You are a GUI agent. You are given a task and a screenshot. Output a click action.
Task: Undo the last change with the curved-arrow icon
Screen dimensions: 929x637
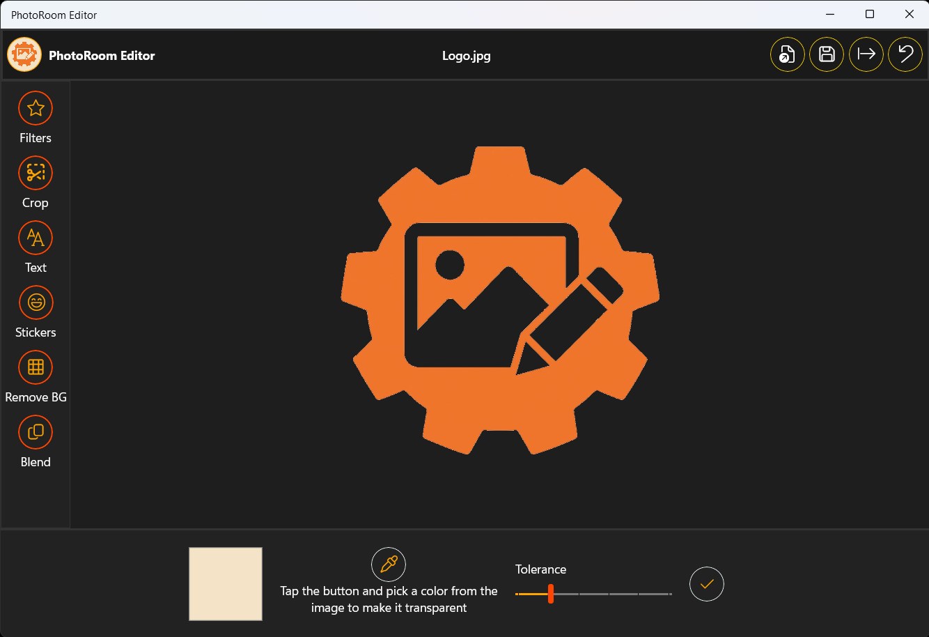[x=905, y=54]
